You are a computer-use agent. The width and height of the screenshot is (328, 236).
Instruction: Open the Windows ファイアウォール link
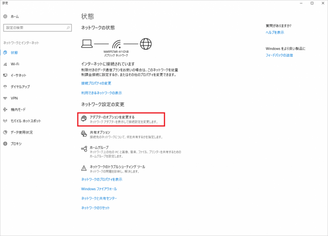tap(99, 189)
